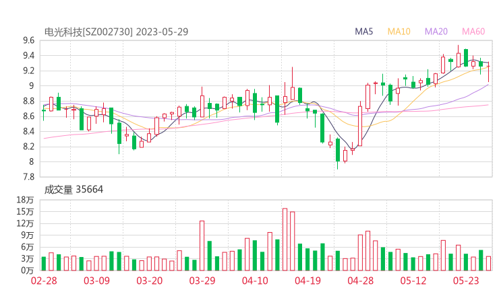Click the 03-29 date label
The height and width of the screenshot is (296, 499).
(202, 281)
